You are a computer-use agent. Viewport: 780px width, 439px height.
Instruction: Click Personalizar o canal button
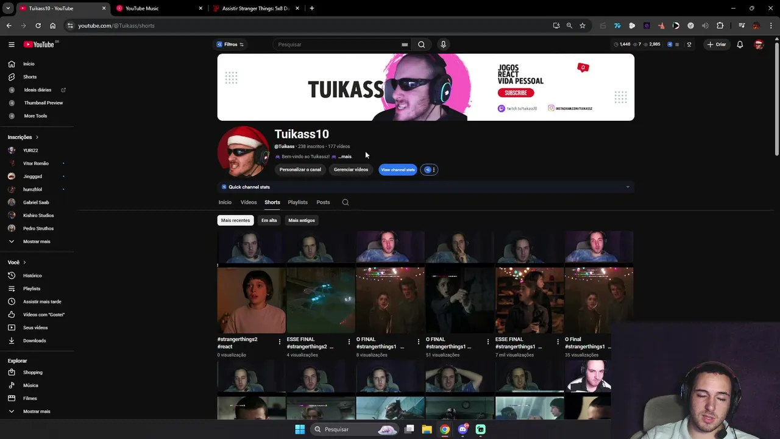pyautogui.click(x=300, y=170)
